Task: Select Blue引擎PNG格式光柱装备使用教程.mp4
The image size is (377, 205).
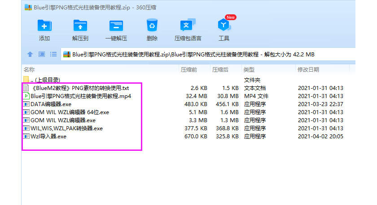Action: [x=81, y=96]
